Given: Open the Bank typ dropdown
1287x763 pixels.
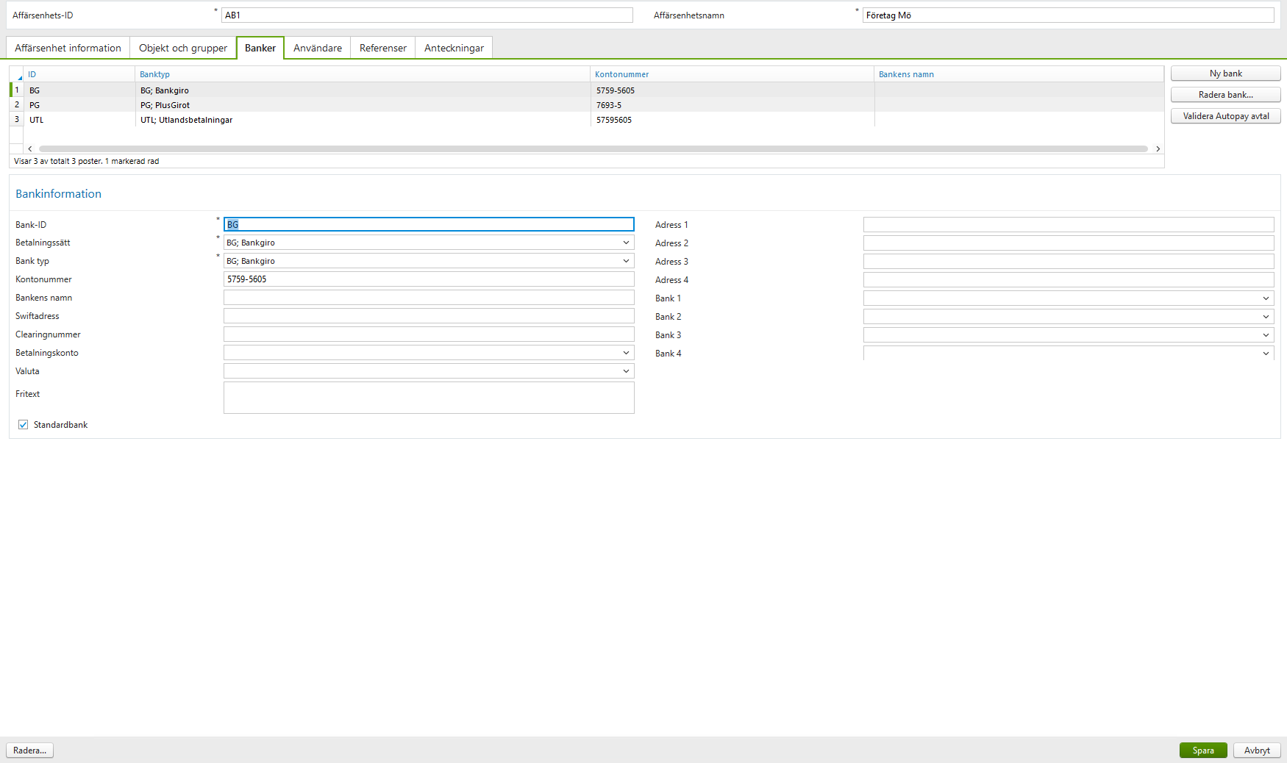Looking at the screenshot, I should (x=626, y=260).
